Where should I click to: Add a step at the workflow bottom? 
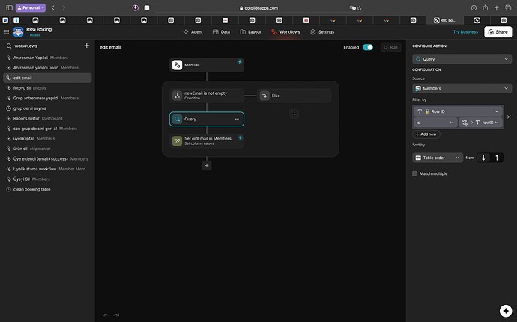click(207, 165)
